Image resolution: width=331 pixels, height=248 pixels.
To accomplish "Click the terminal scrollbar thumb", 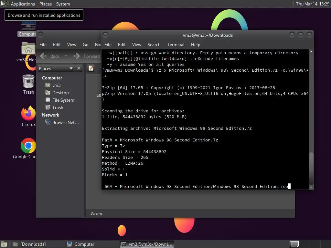I will [x=311, y=168].
